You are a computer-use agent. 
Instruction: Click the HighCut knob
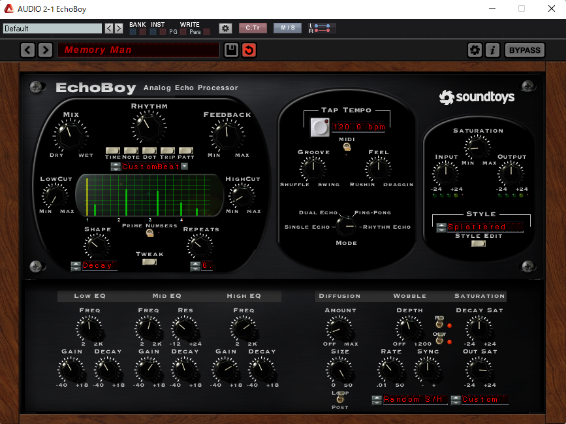(242, 196)
